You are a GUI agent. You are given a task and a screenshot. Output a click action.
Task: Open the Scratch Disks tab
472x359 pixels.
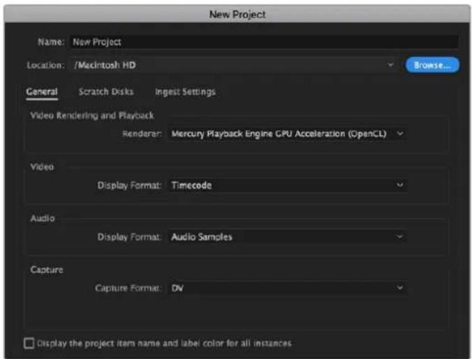point(106,91)
